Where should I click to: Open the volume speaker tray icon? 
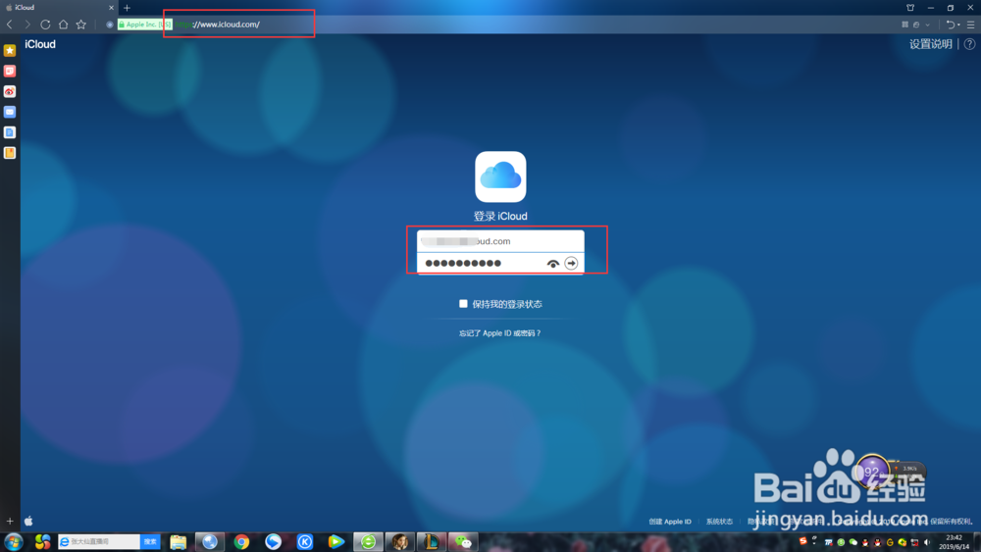pos(927,542)
